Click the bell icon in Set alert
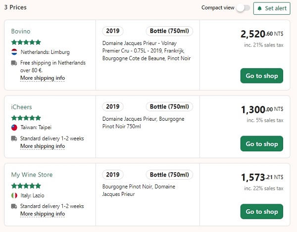This screenshot has width=297, height=232. coord(259,8)
